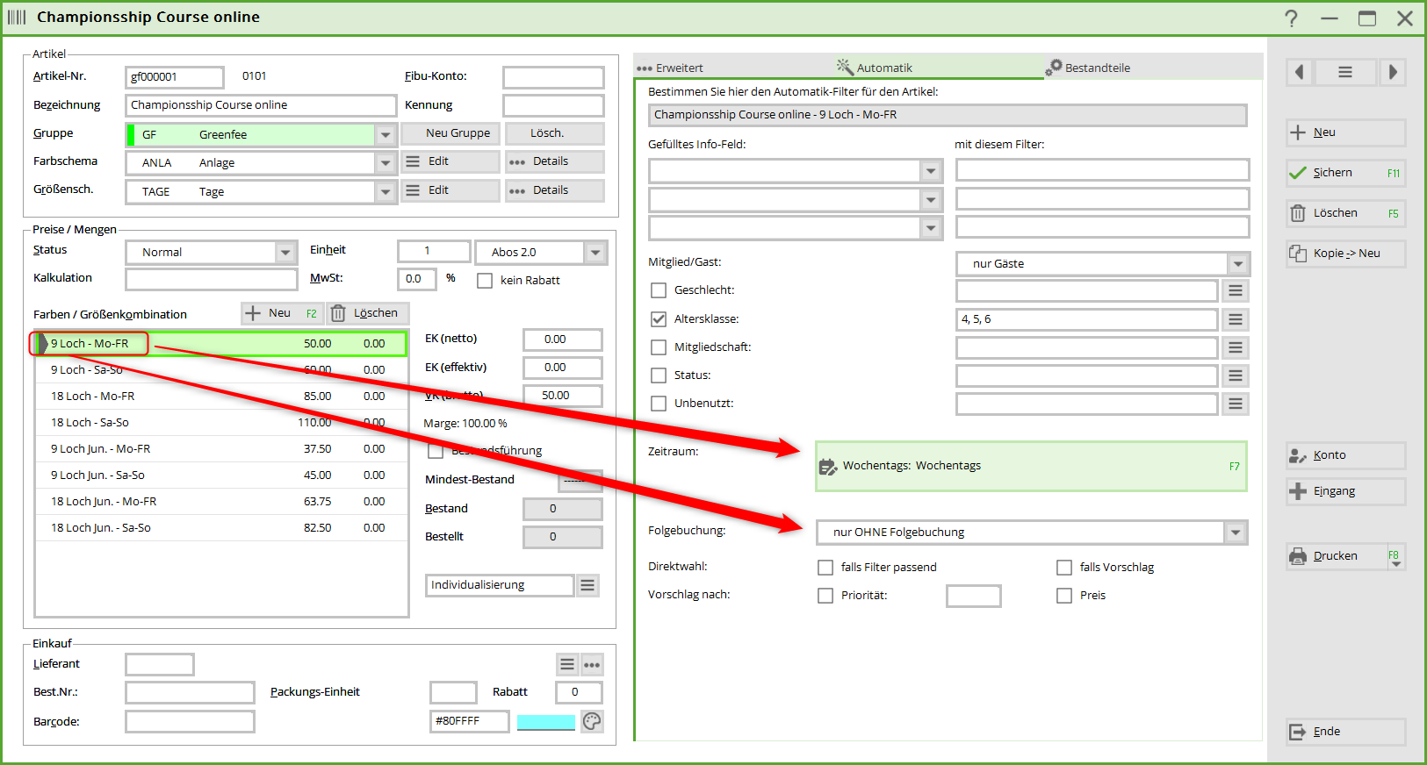1427x765 pixels.
Task: Click the cyan color swatch
Action: point(545,722)
